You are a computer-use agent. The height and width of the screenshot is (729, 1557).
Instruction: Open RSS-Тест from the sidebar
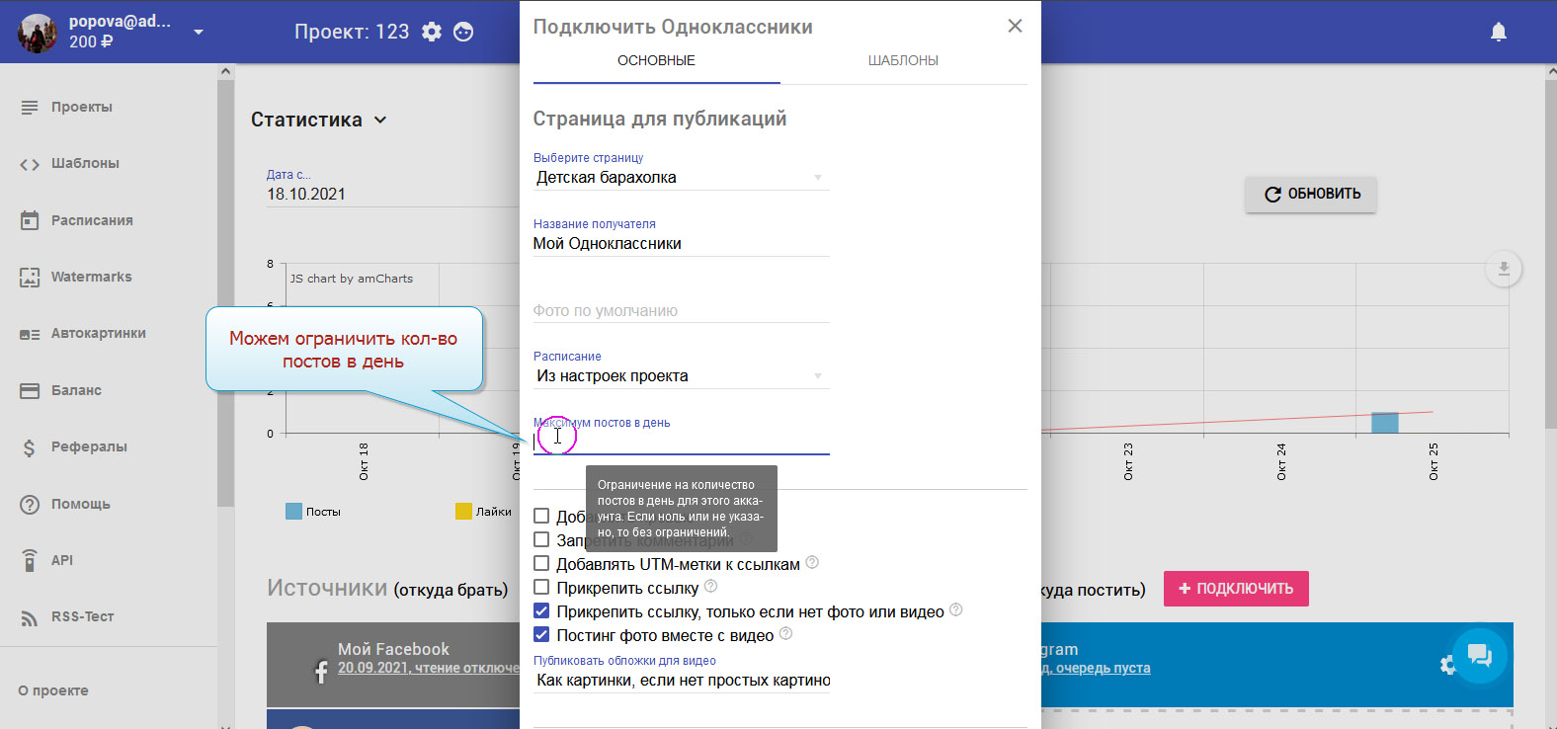tap(82, 616)
